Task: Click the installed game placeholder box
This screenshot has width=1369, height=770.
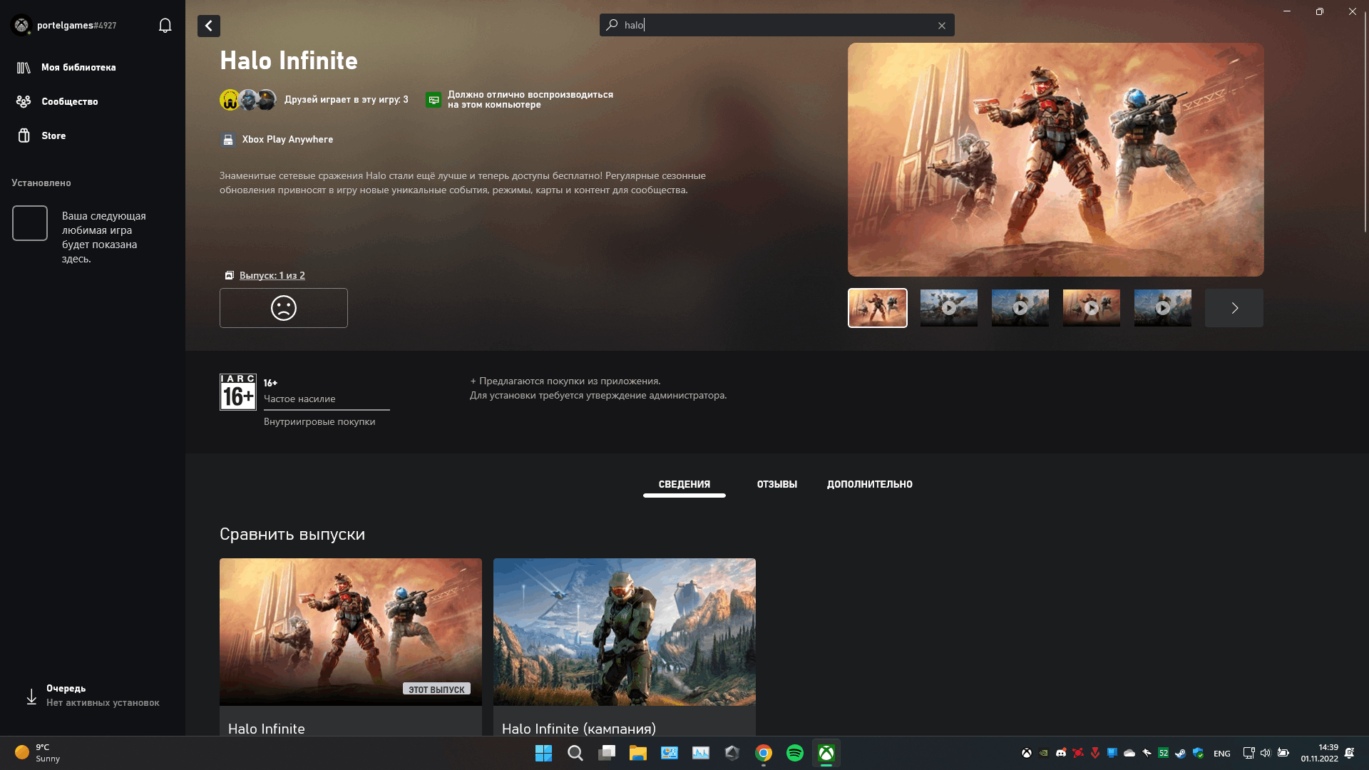Action: coord(30,223)
